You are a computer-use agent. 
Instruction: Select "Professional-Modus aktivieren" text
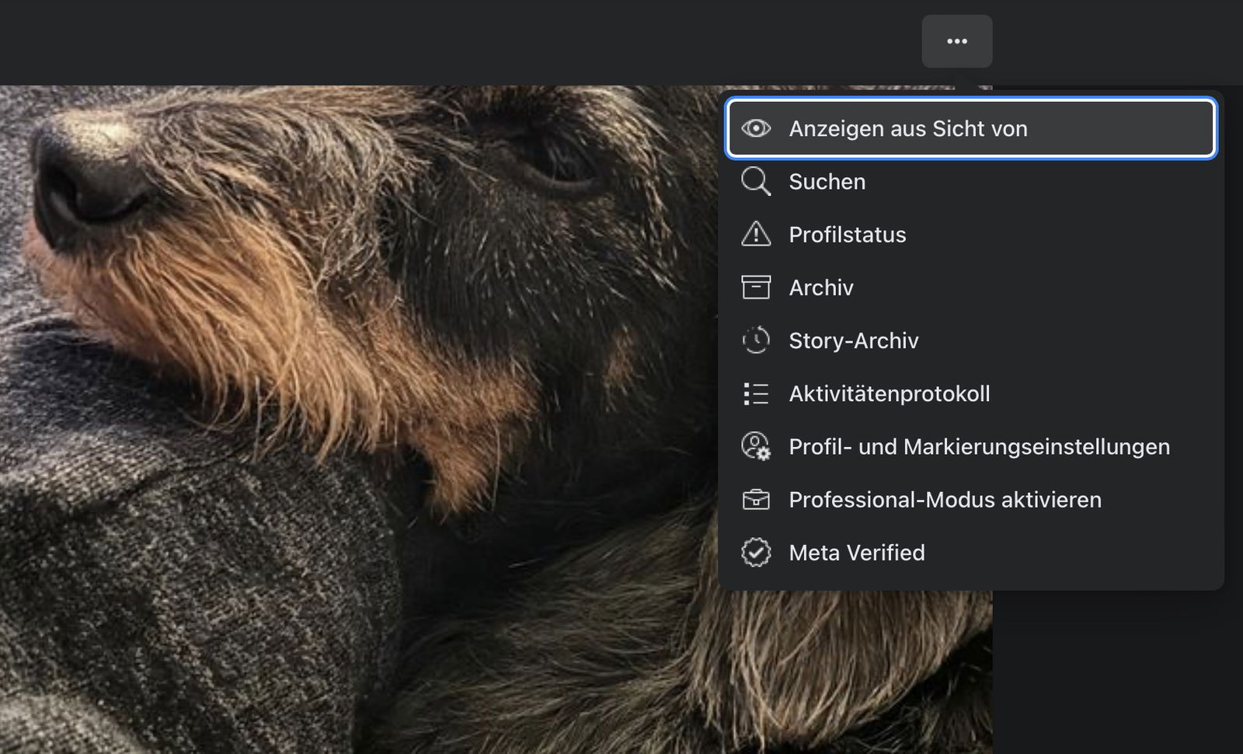click(945, 500)
